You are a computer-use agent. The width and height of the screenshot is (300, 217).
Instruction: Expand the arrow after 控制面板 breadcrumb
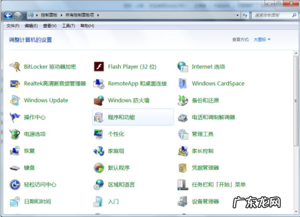61,15
